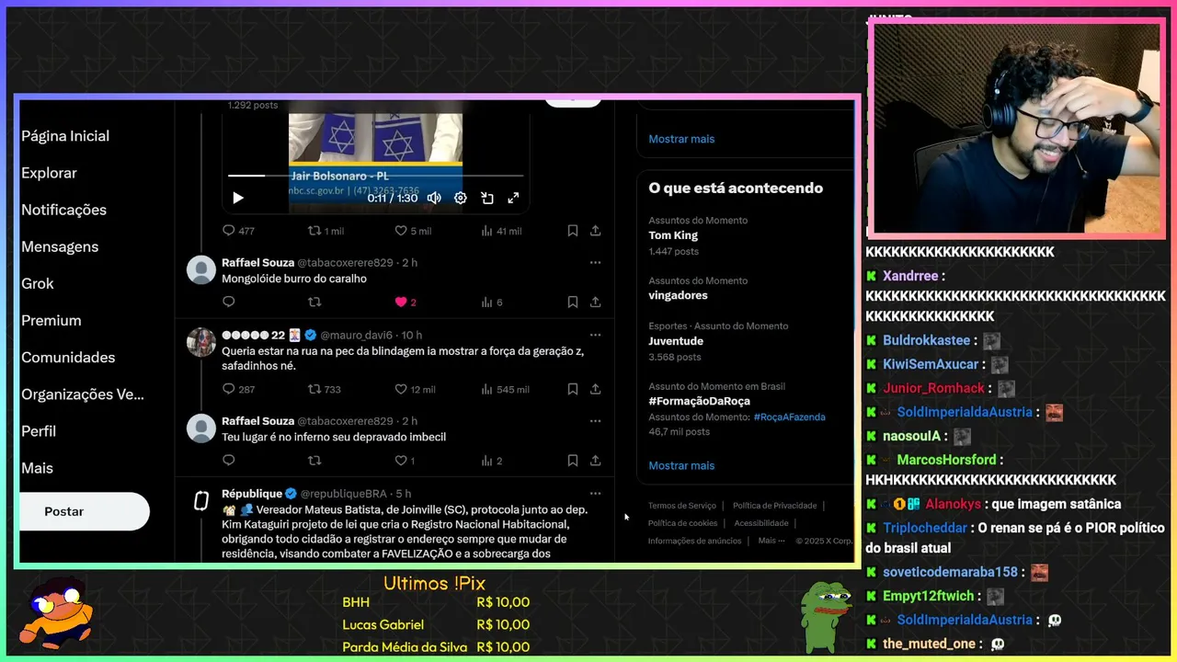The image size is (1177, 662).
Task: Open Premium in sidebar
Action: coord(51,320)
